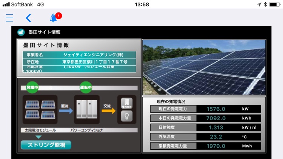Select the green 運転中 status indicator
The height and width of the screenshot is (159, 283).
(x=86, y=88)
